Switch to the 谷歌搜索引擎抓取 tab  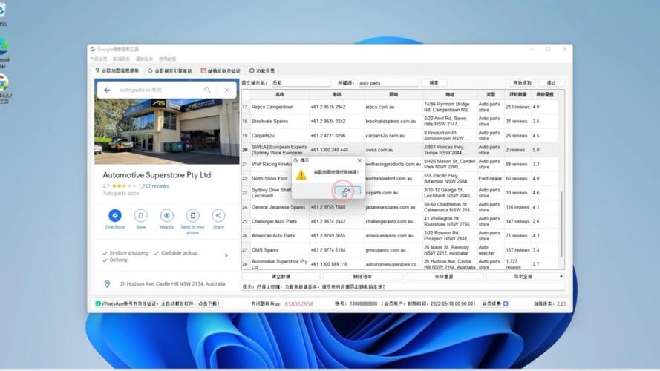tap(170, 71)
